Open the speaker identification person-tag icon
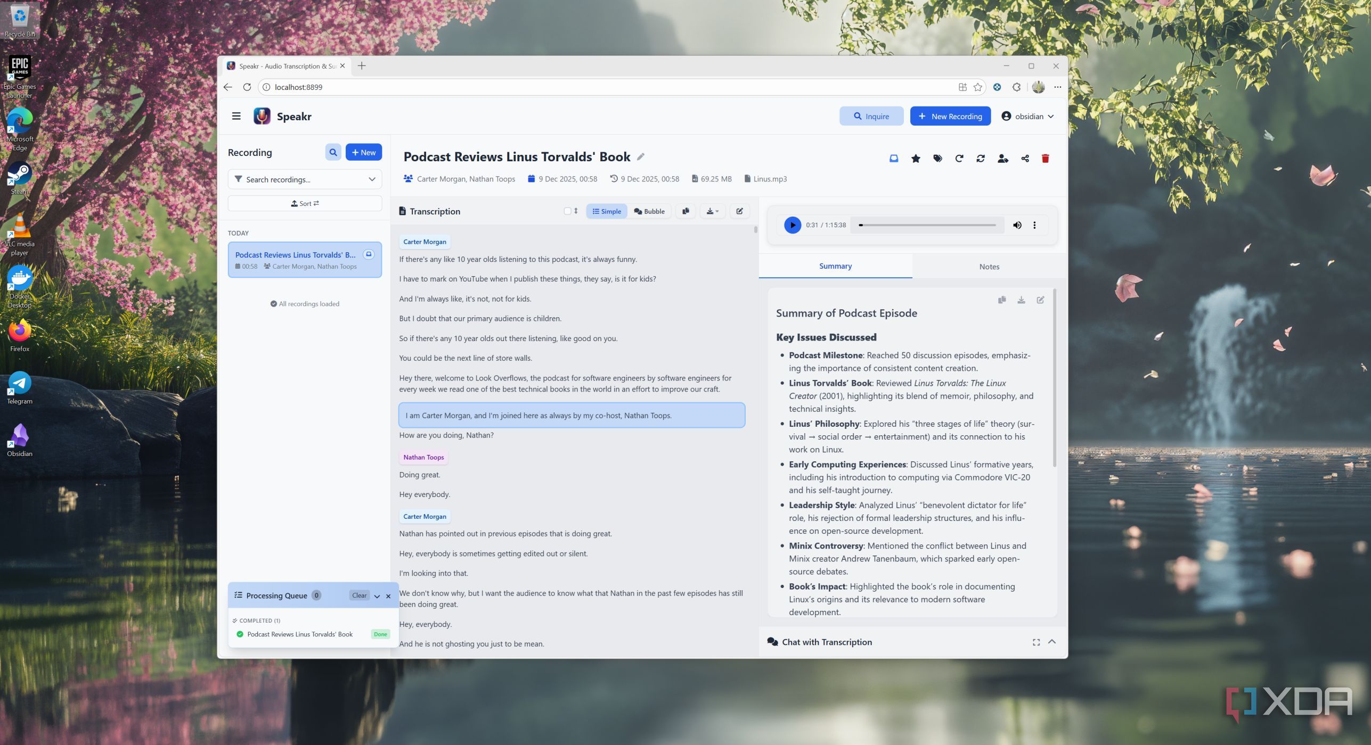This screenshot has width=1371, height=745. [x=1002, y=158]
